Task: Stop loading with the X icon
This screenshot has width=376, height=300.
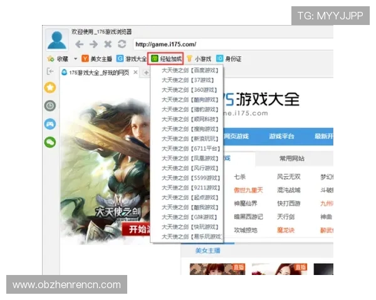Action: [108, 44]
